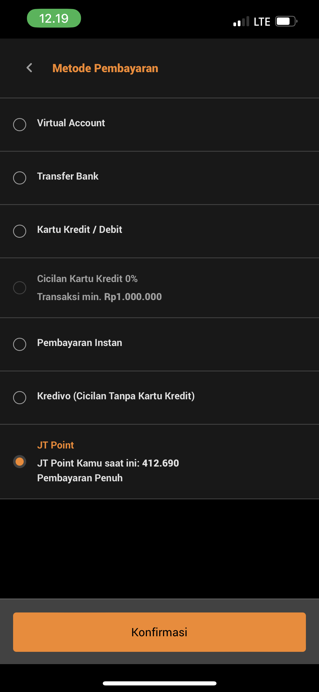The width and height of the screenshot is (319, 692).
Task: Pick the Pembayaran Instan radio button
Action: pyautogui.click(x=20, y=344)
